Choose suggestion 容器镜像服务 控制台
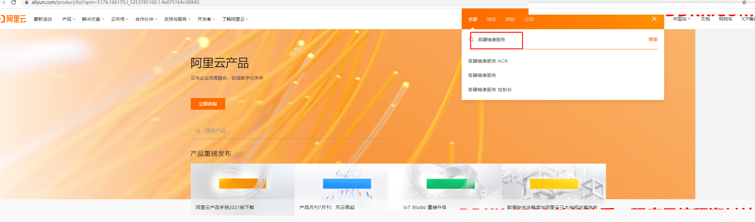This screenshot has height=222, width=755. [490, 90]
